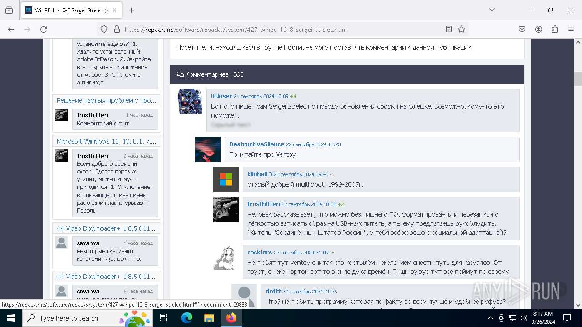Click DestructiveSilence's avatar image

[x=208, y=149]
